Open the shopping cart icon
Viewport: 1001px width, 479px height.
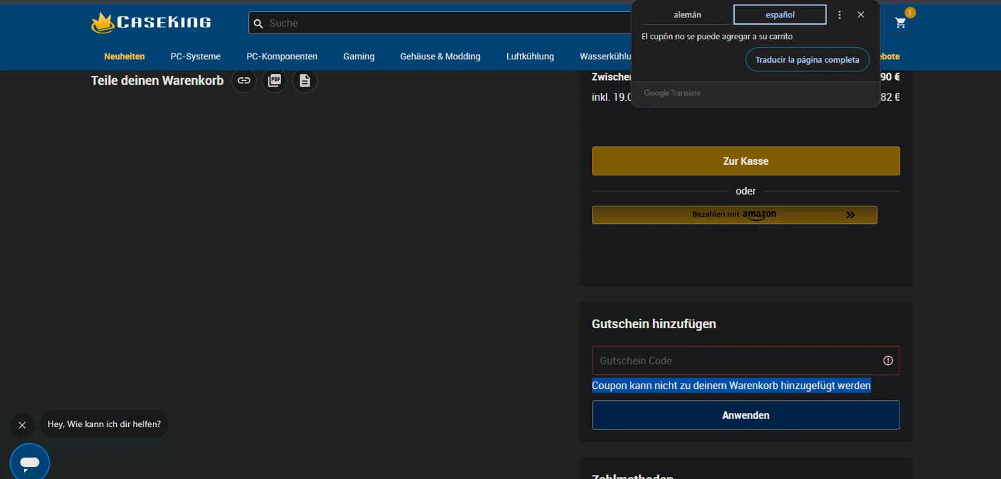[x=900, y=23]
